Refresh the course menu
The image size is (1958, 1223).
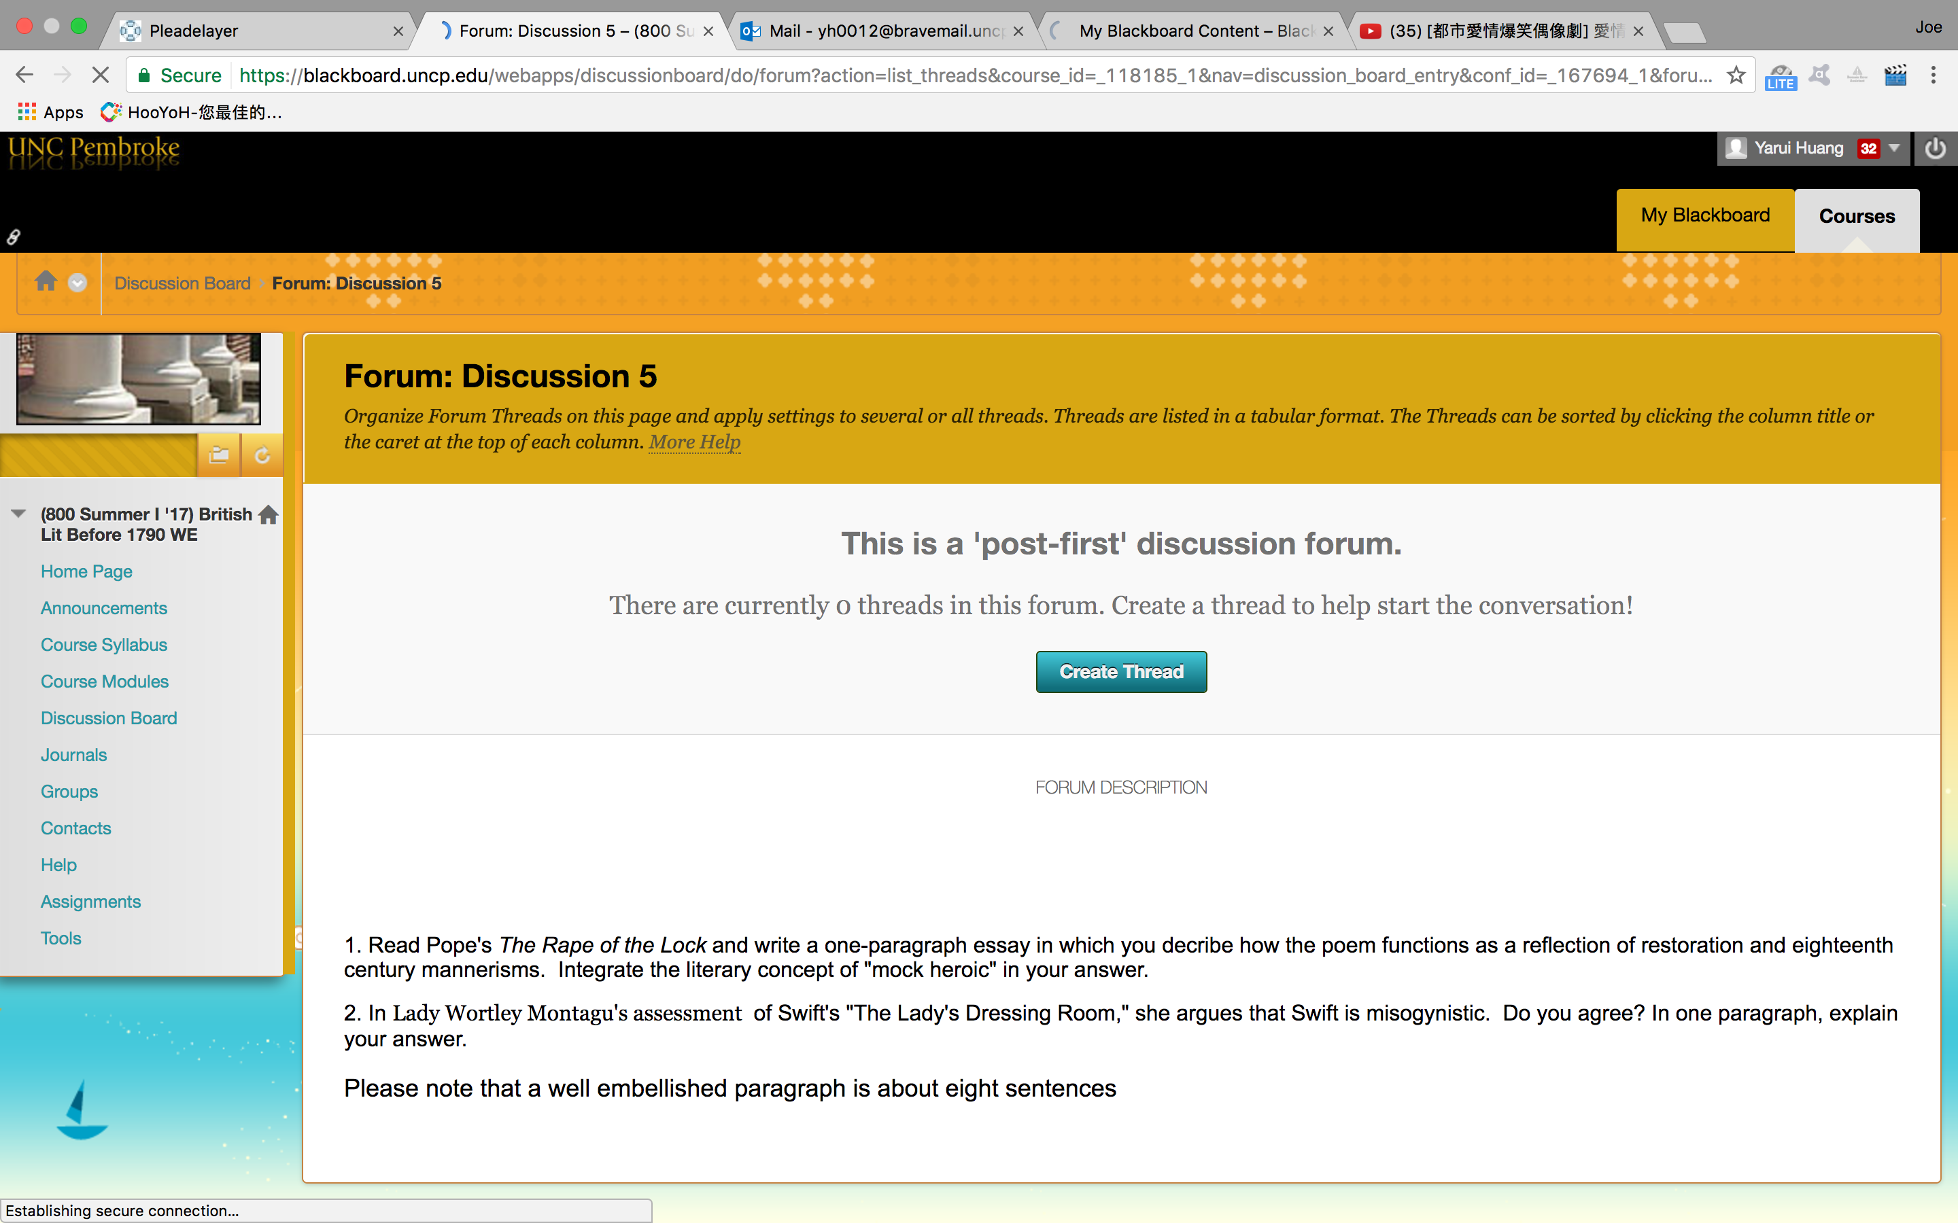point(262,455)
